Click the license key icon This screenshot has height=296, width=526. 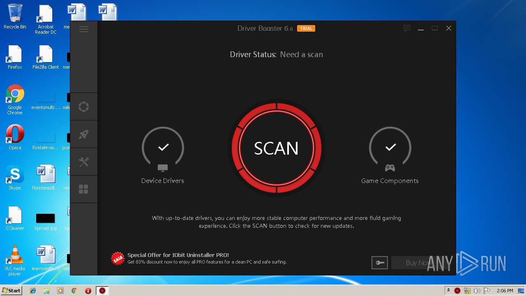point(380,263)
